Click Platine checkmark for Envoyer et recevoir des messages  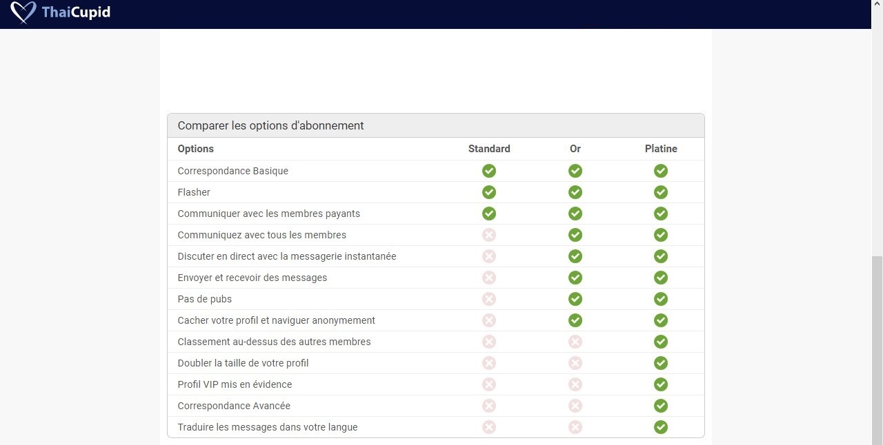pyautogui.click(x=661, y=278)
